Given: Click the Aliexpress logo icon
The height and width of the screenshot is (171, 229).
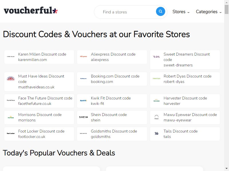Looking at the screenshot, I should pos(83,56).
